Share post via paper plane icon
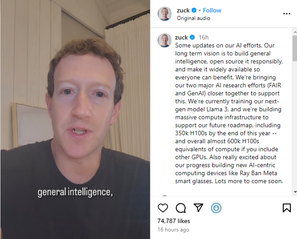This screenshot has height=239, width=297. coord(198,208)
